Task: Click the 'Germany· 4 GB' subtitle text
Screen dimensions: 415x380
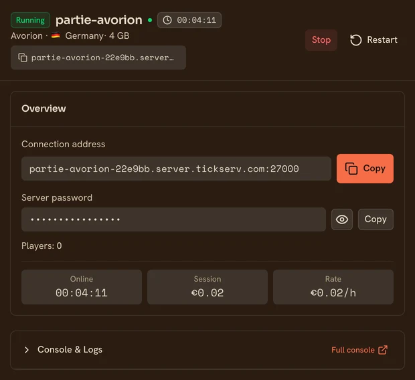Action: pyautogui.click(x=97, y=35)
